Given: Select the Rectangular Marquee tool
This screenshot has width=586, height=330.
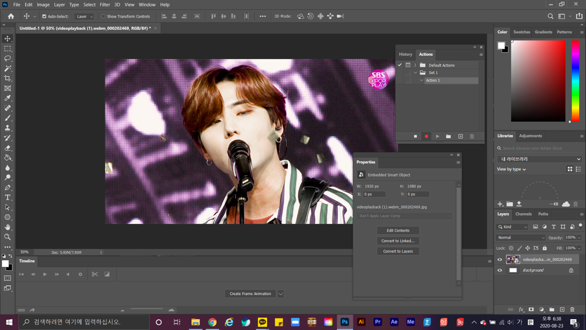Looking at the screenshot, I should tap(7, 49).
